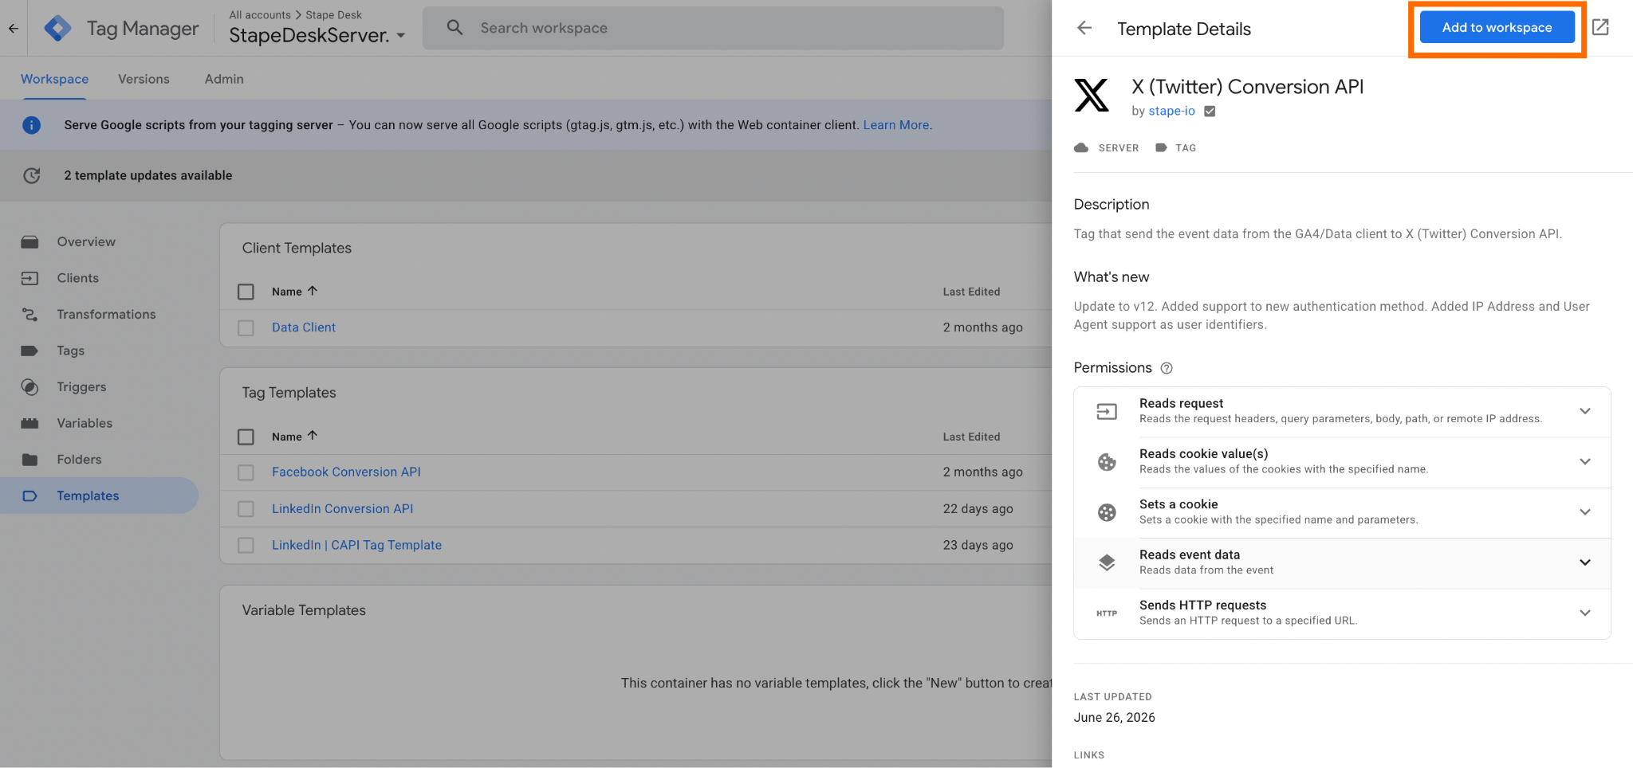
Task: Open the Facebook Conversion API template link
Action: [346, 472]
